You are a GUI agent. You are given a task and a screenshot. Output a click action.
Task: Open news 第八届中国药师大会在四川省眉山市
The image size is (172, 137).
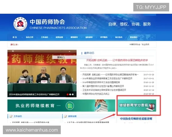(x=103, y=86)
